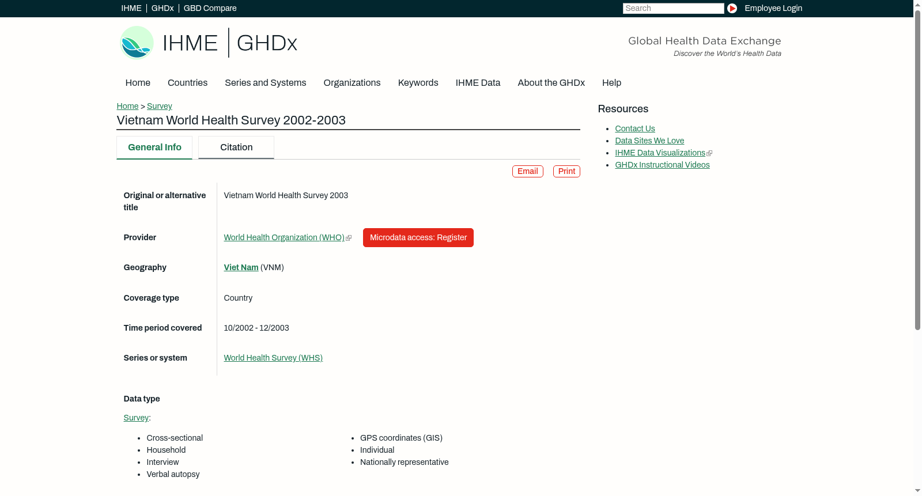Open IHME Data Visualizations link
Viewport: 922px width, 496px height.
[x=660, y=153]
